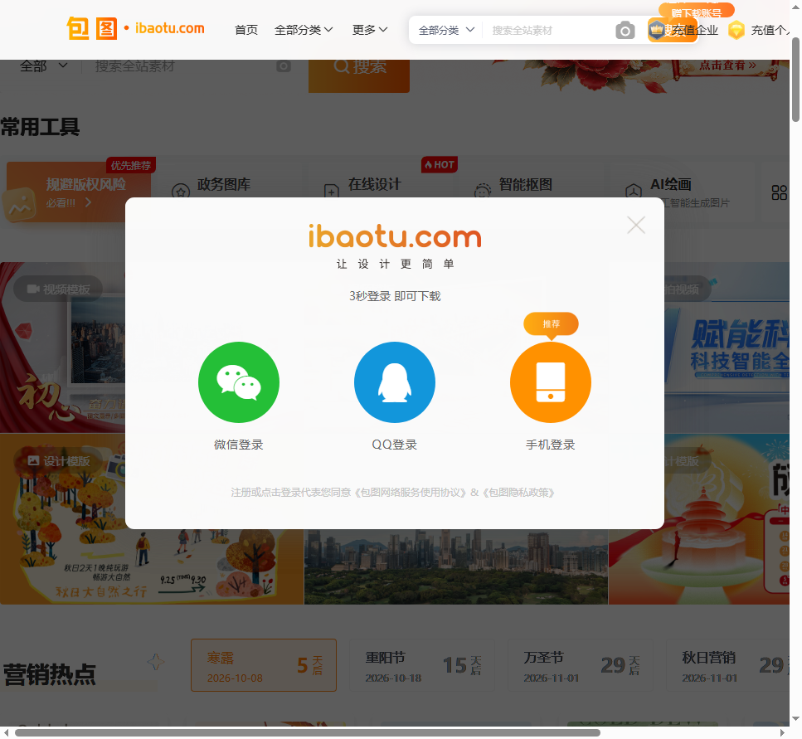Click the QQ penguin login icon

point(394,382)
